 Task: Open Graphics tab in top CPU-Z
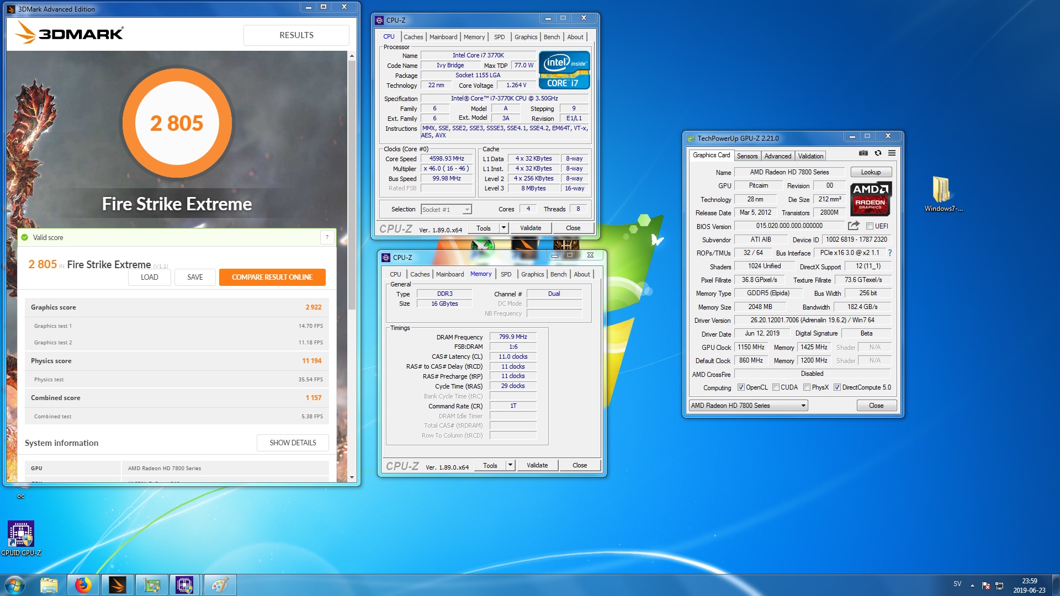pyautogui.click(x=526, y=37)
